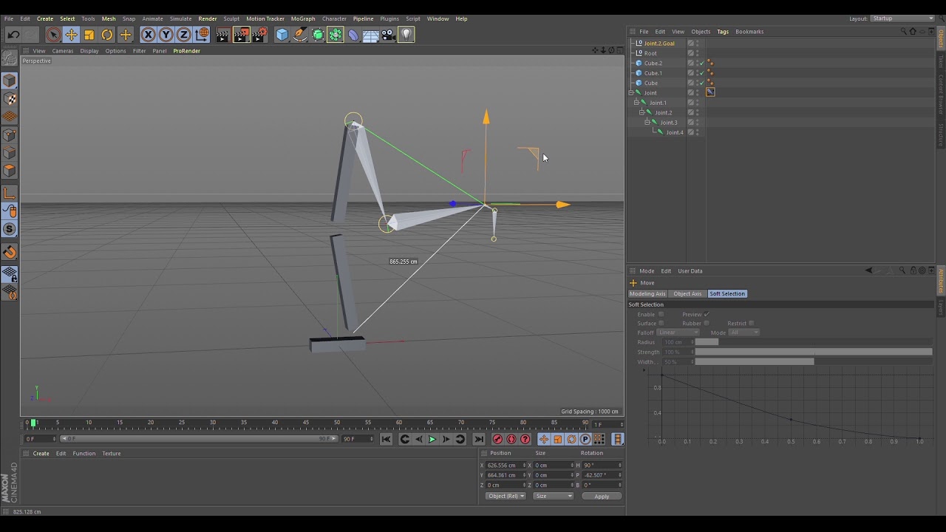This screenshot has height=532, width=946.
Task: Open the Size mode dropdown
Action: (553, 497)
